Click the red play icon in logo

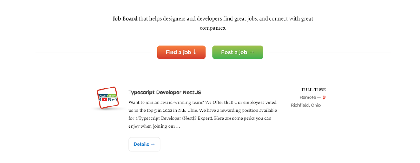[x=104, y=99]
